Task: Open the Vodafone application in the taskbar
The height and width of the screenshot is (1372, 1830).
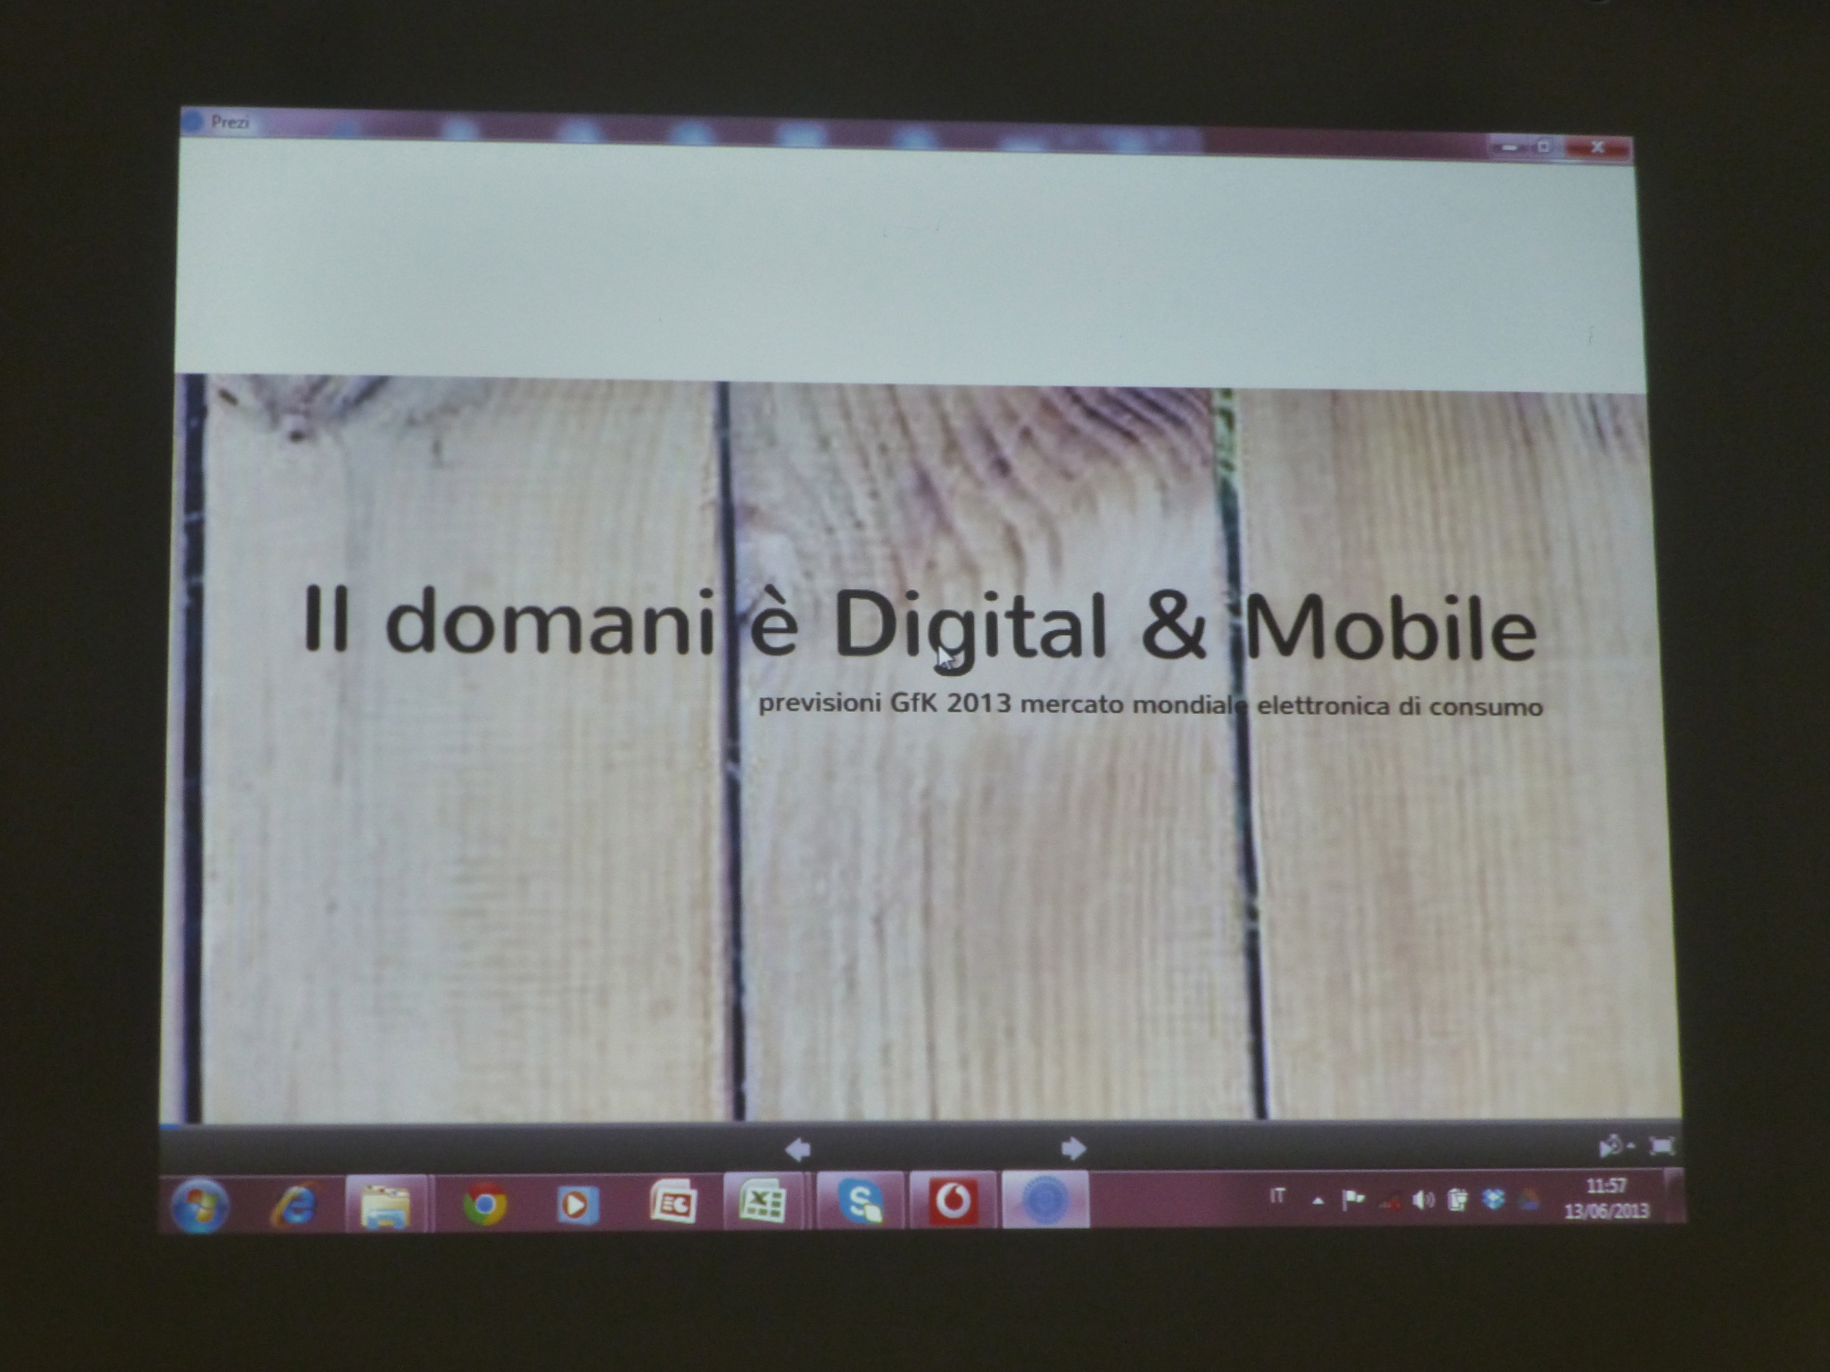Action: (x=952, y=1200)
